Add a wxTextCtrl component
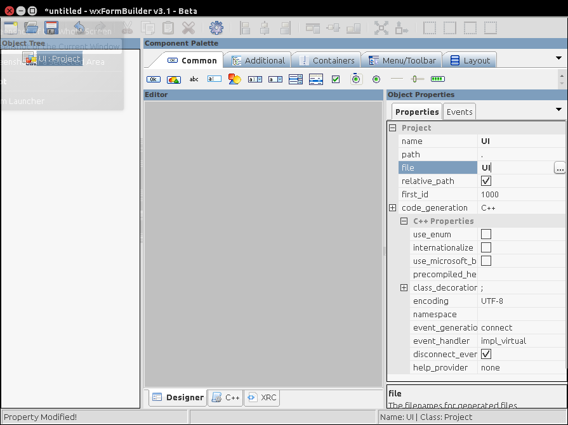The image size is (568, 425). point(214,79)
